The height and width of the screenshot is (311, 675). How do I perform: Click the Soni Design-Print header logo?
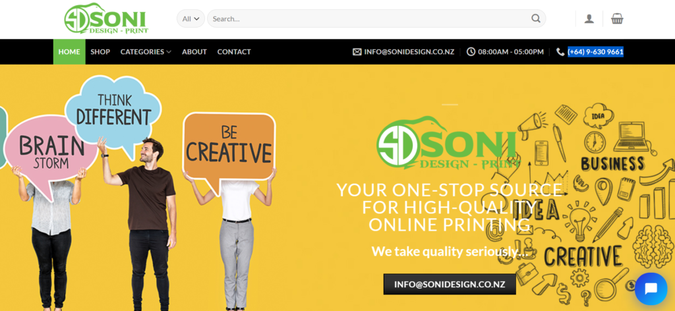(x=106, y=18)
